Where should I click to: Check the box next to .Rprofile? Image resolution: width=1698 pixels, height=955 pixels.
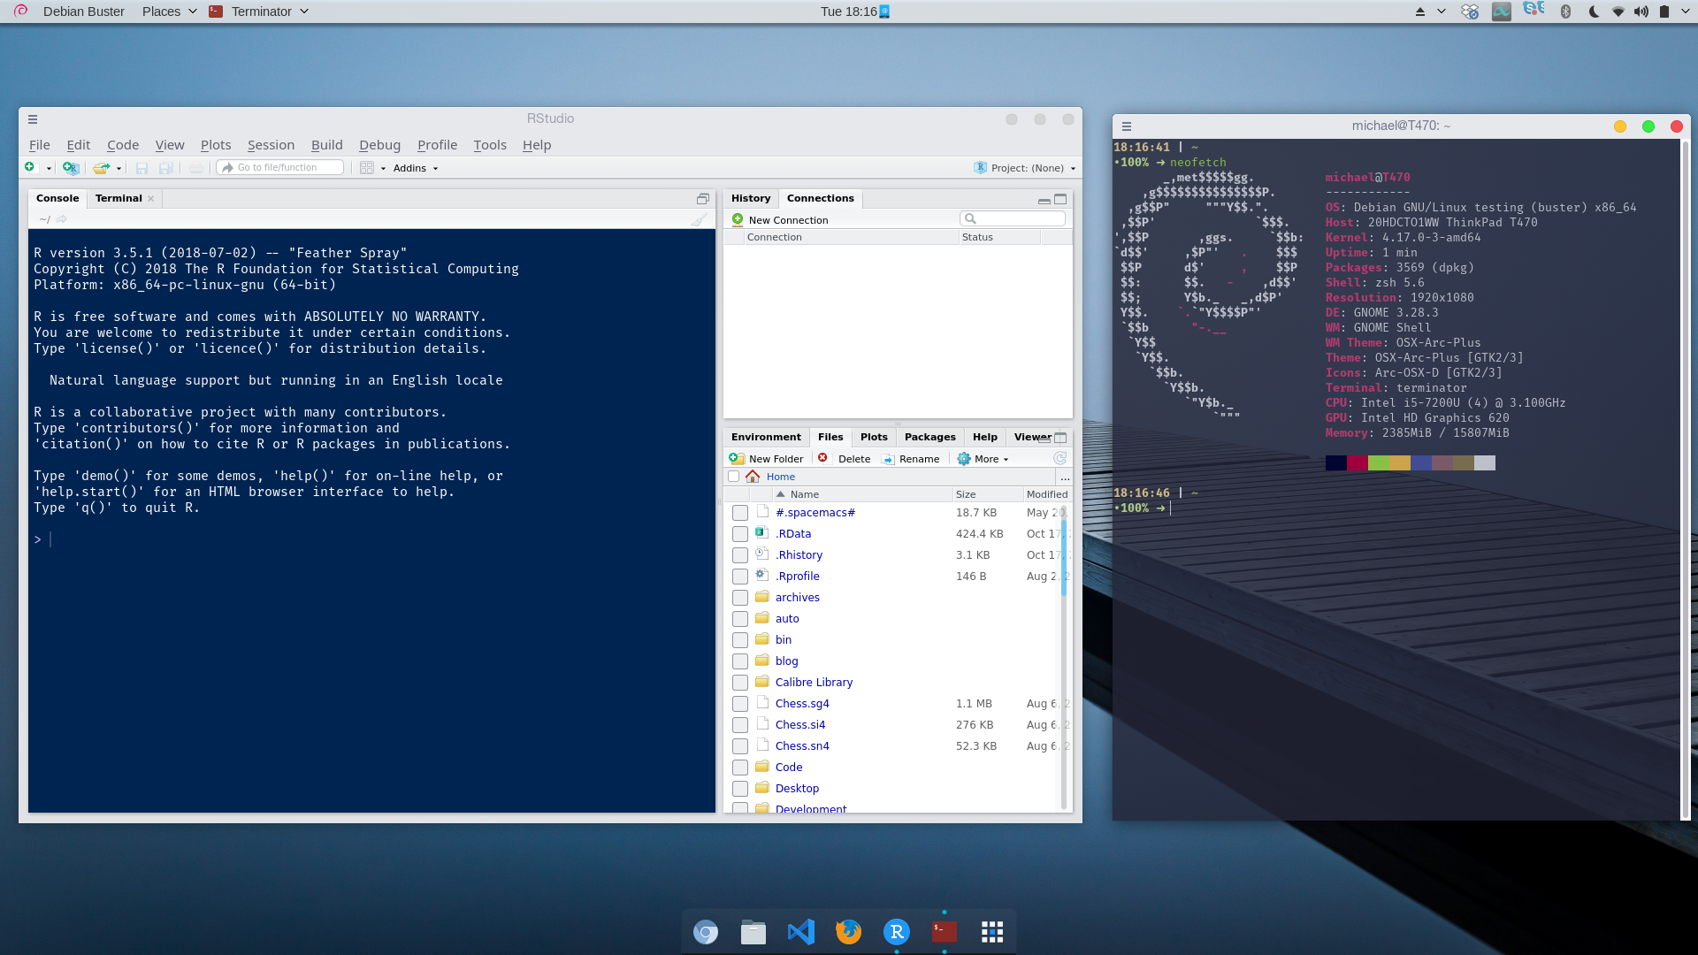pyautogui.click(x=740, y=577)
